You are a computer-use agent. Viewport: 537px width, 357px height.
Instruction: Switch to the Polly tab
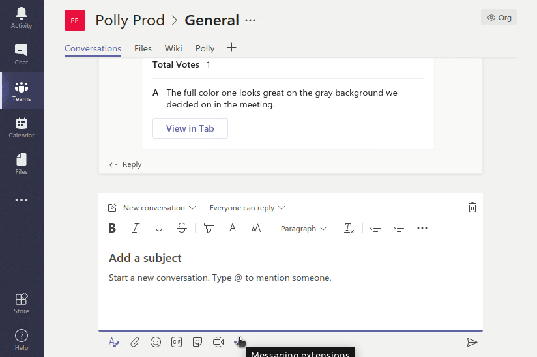coord(205,49)
